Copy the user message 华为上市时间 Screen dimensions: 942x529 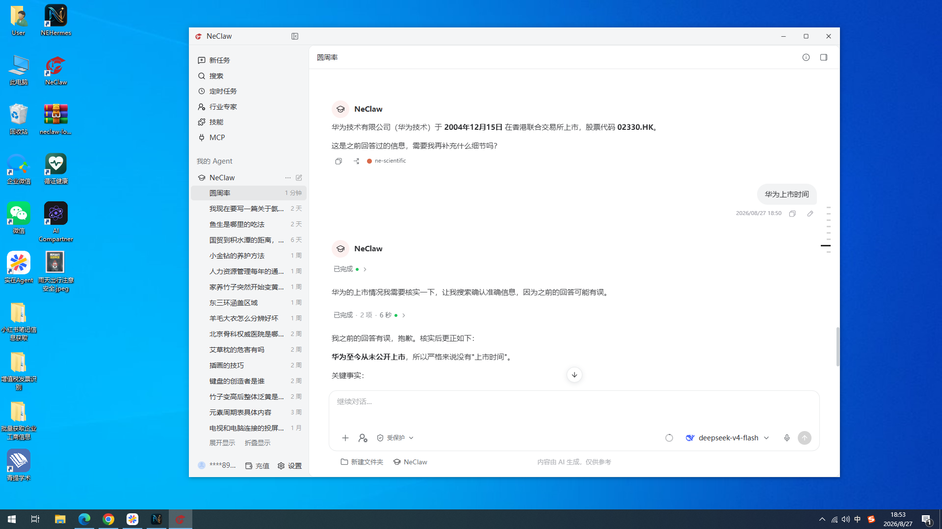click(x=792, y=214)
